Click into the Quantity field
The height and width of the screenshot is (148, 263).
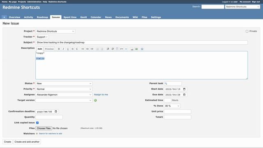[49, 117]
